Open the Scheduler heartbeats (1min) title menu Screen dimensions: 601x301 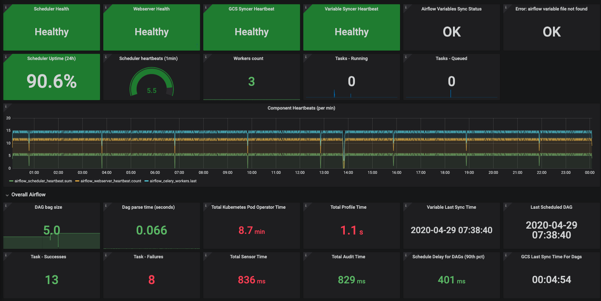[x=148, y=58]
